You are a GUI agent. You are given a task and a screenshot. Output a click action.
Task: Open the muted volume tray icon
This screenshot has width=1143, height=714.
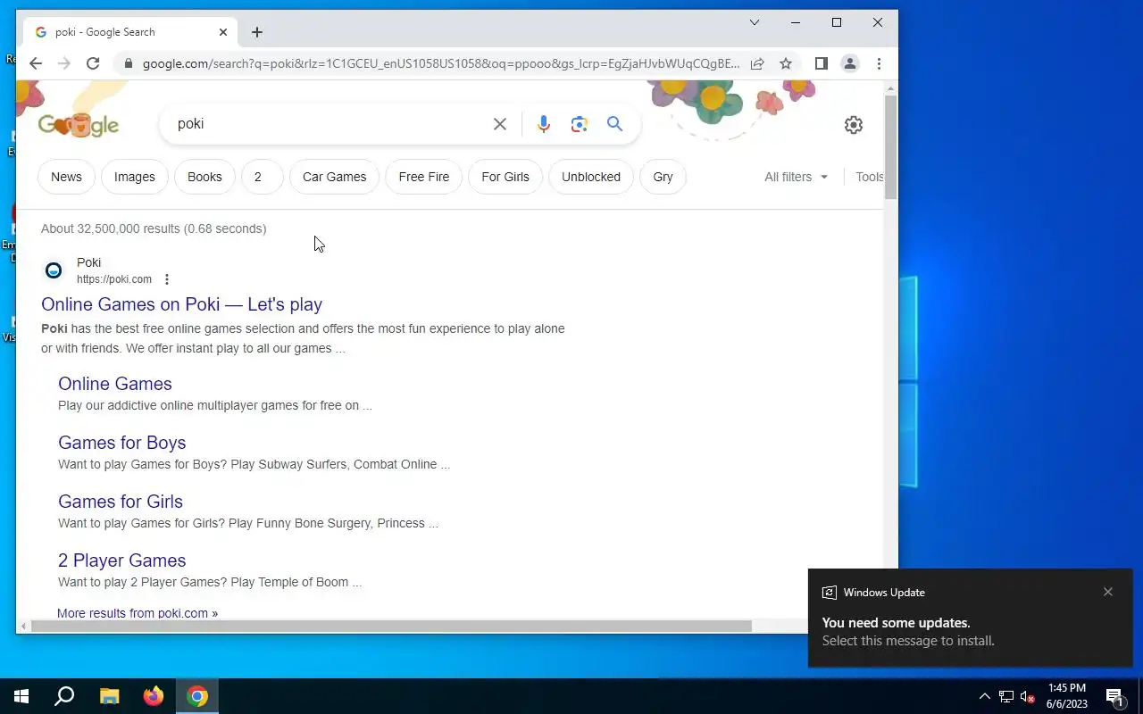1028,697
